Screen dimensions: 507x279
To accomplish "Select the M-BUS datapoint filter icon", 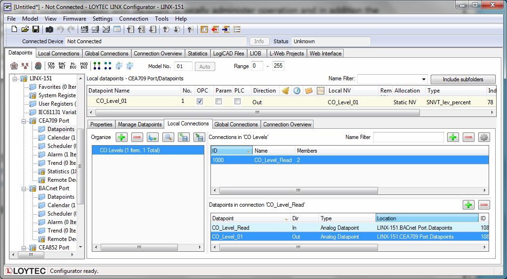I will tap(73, 66).
